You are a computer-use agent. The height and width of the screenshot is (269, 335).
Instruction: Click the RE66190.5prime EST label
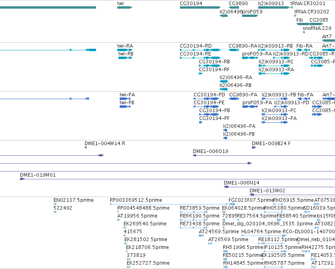[200, 216]
